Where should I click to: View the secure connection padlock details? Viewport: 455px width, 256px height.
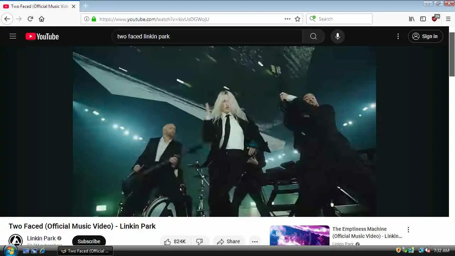[94, 19]
